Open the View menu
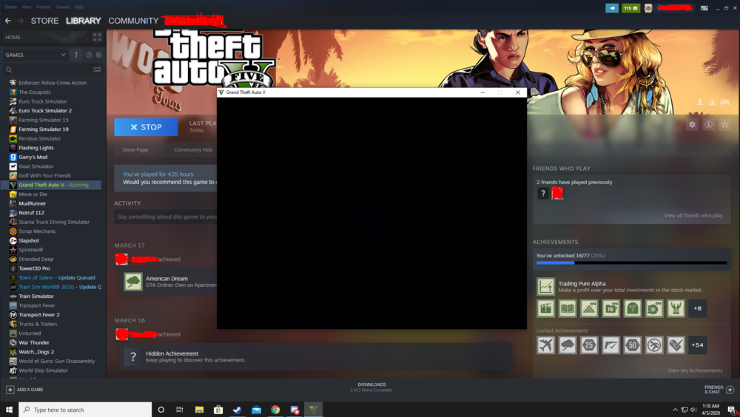740x417 pixels. 27,7
